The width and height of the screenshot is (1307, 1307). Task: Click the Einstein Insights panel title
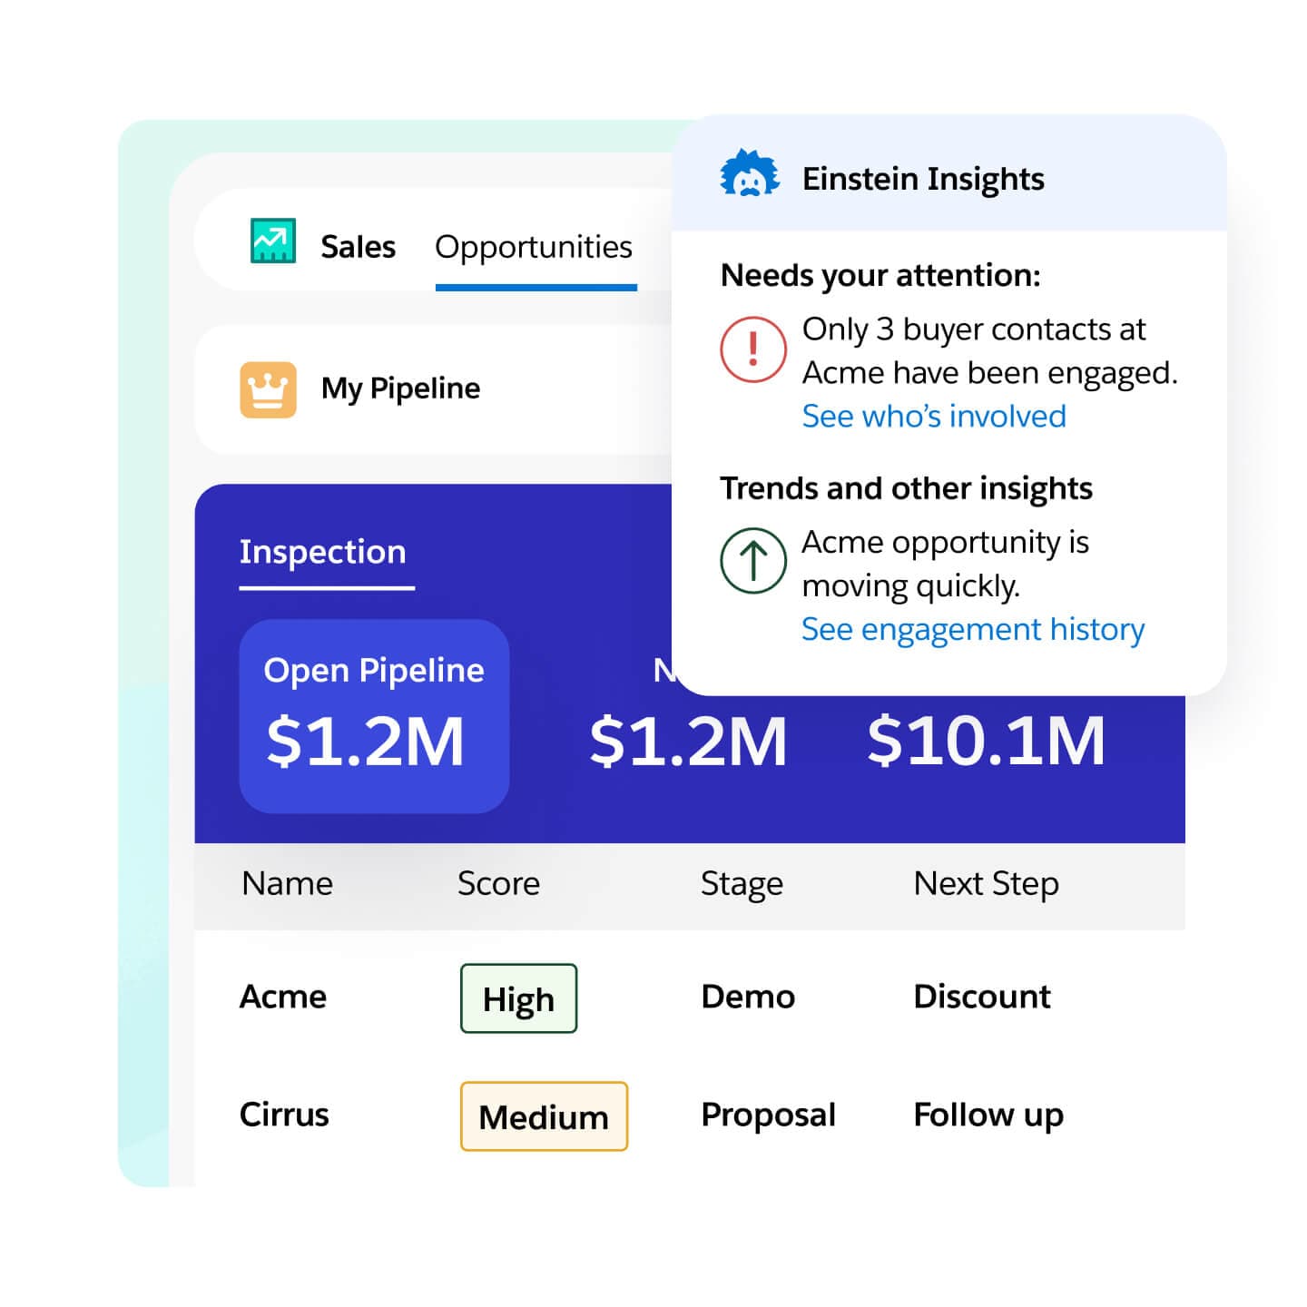[923, 179]
